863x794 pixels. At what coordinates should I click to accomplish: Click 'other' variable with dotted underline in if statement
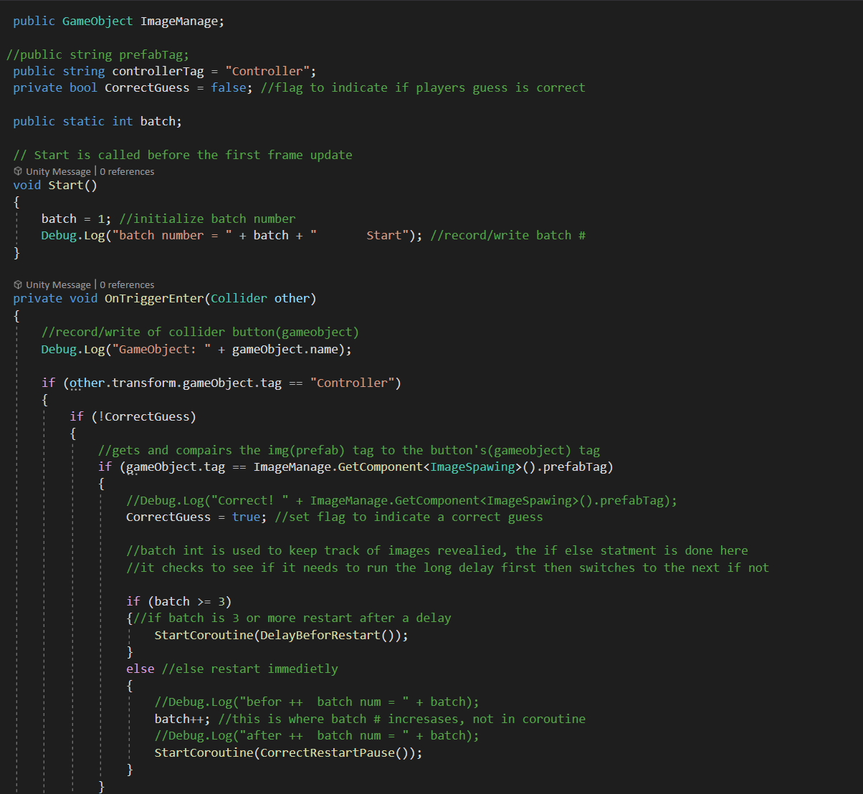click(x=87, y=383)
